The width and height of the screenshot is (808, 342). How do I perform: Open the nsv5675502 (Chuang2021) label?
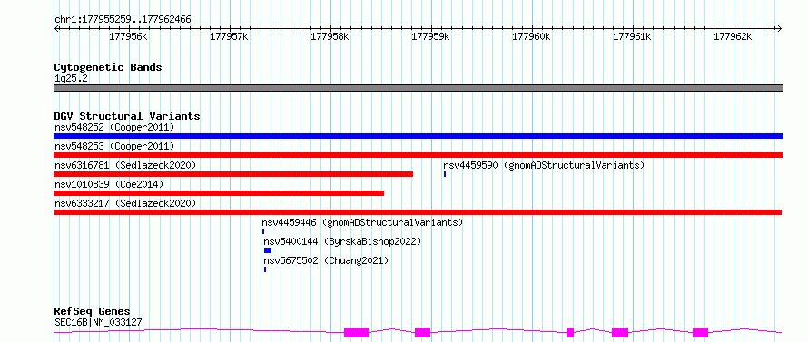tap(326, 260)
